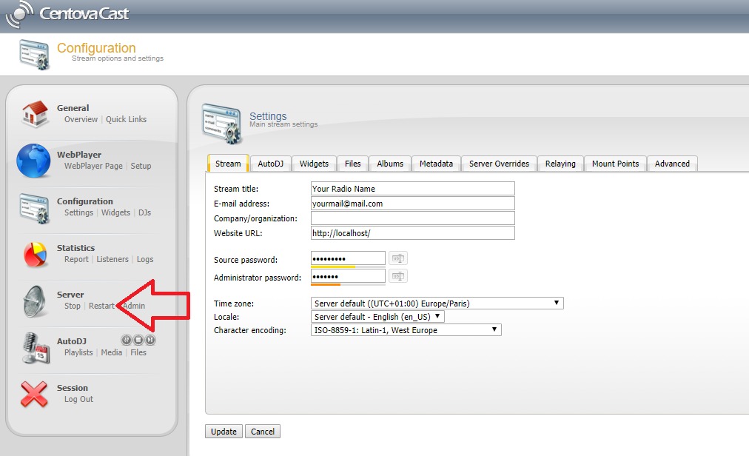
Task: Click the Configuration sidebar window-gear icon
Action: tap(34, 208)
